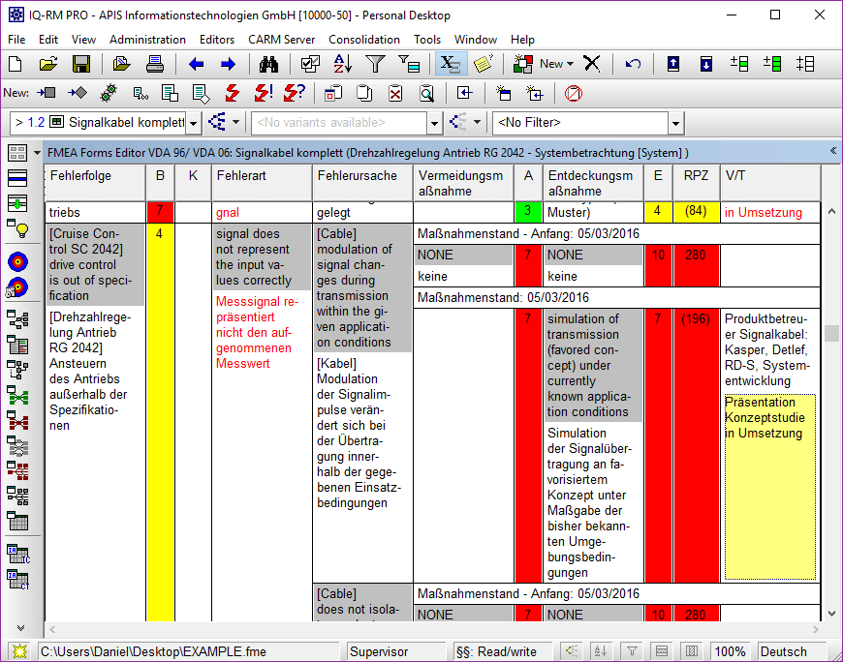Image resolution: width=843 pixels, height=662 pixels.
Task: Undo with the curved blue arrow
Action: [633, 65]
